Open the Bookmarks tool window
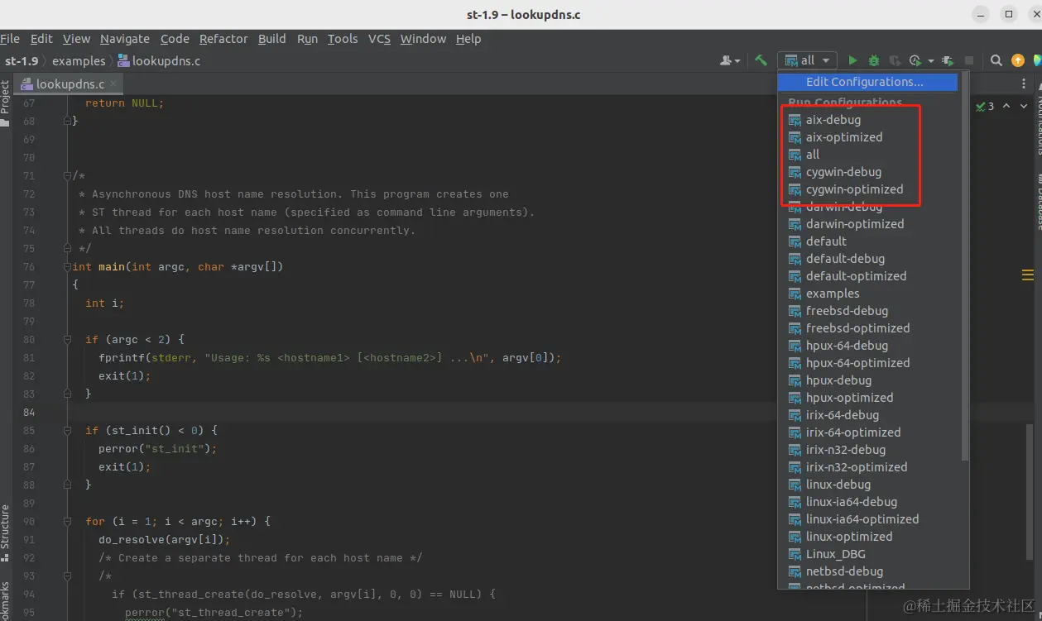The height and width of the screenshot is (621, 1042). [5, 600]
